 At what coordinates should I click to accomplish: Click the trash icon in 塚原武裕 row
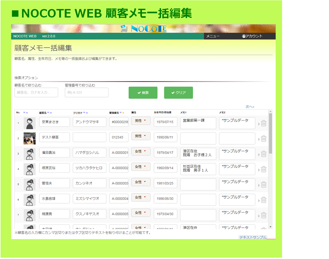(263, 169)
